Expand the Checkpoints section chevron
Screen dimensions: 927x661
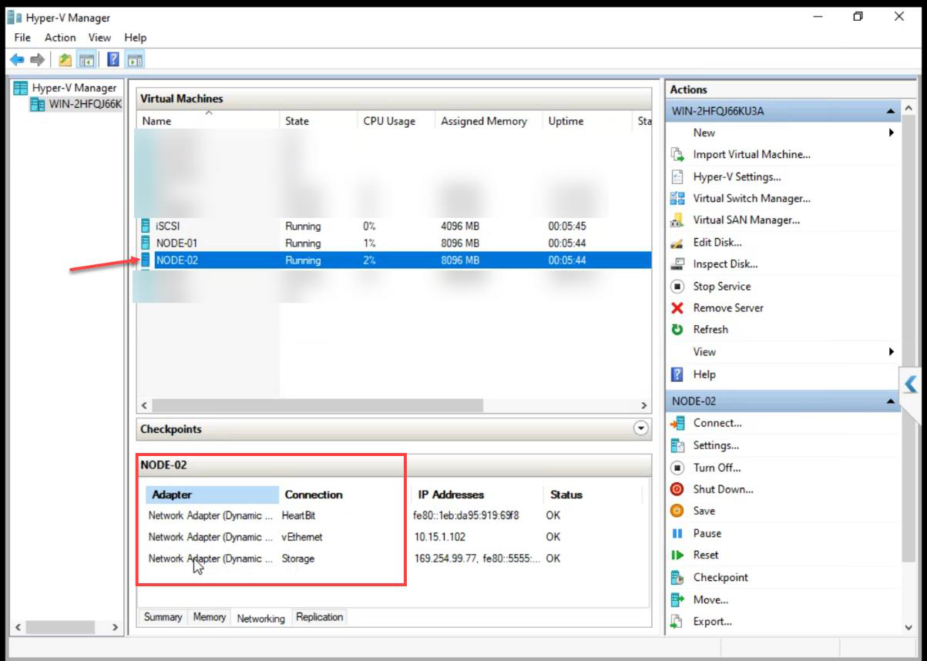[x=640, y=429]
